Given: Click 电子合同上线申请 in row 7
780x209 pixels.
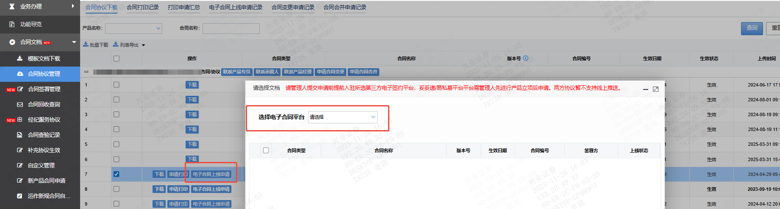Looking at the screenshot, I should (211, 174).
